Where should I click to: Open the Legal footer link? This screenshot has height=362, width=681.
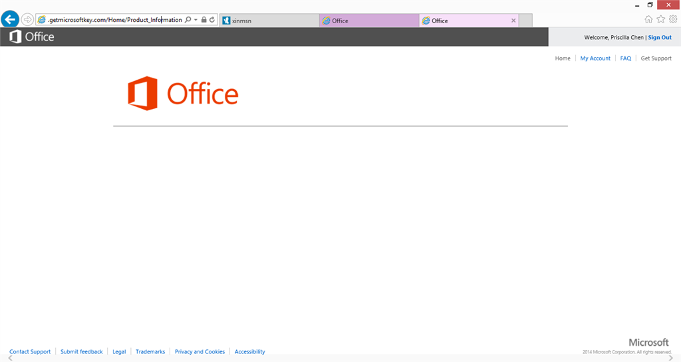point(119,351)
